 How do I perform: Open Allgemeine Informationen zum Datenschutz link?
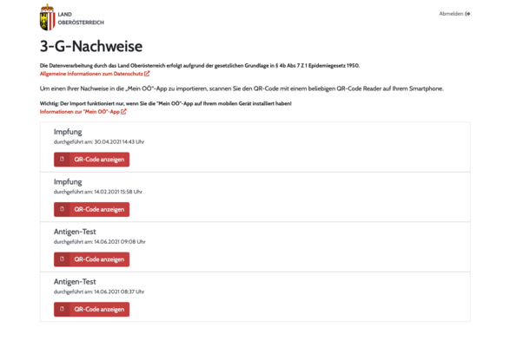[91, 74]
